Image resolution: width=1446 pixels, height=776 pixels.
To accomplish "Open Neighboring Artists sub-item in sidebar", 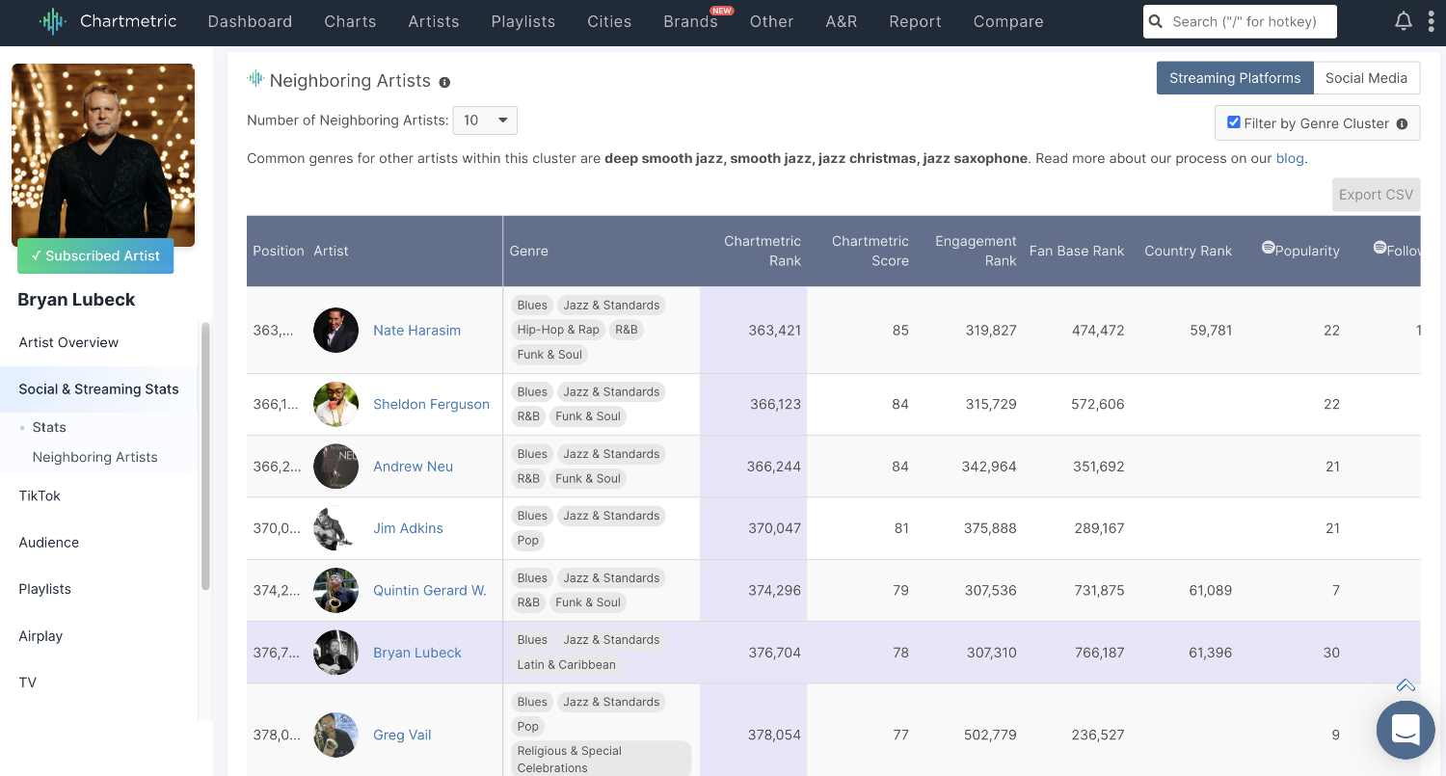I will click(x=94, y=457).
